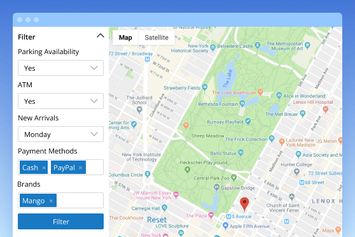Remove the Mango brand tag

(51, 201)
